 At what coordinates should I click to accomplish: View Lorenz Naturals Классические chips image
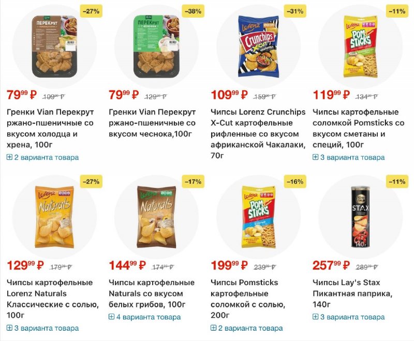point(54,216)
